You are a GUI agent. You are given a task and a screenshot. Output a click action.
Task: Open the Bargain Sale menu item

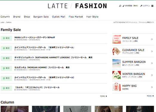pos(41,17)
